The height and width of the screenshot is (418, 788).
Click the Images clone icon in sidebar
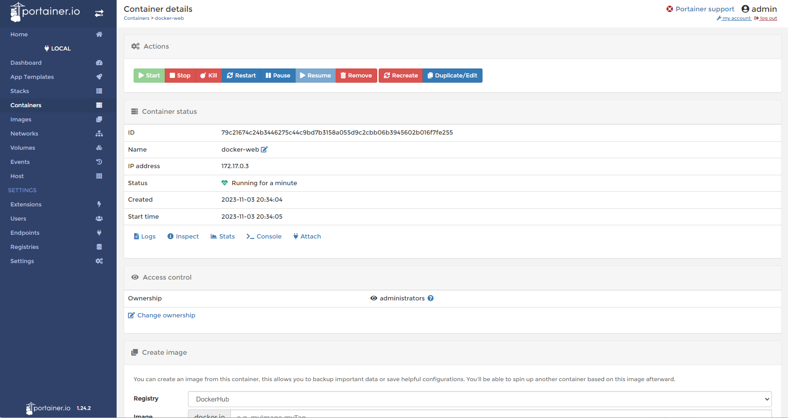tap(99, 119)
